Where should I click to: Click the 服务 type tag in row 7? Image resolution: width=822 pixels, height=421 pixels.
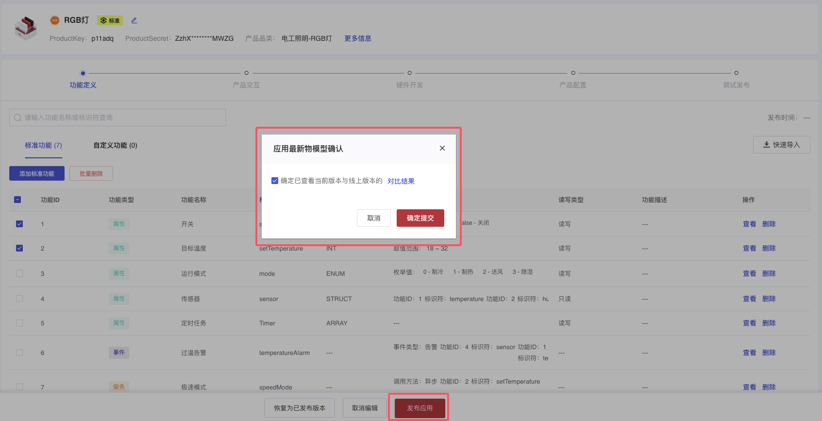tap(119, 387)
